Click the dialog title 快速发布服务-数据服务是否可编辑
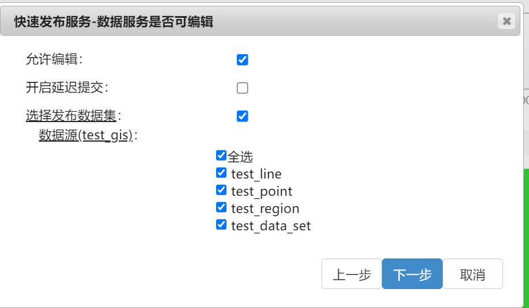This screenshot has height=308, width=529. tap(114, 21)
